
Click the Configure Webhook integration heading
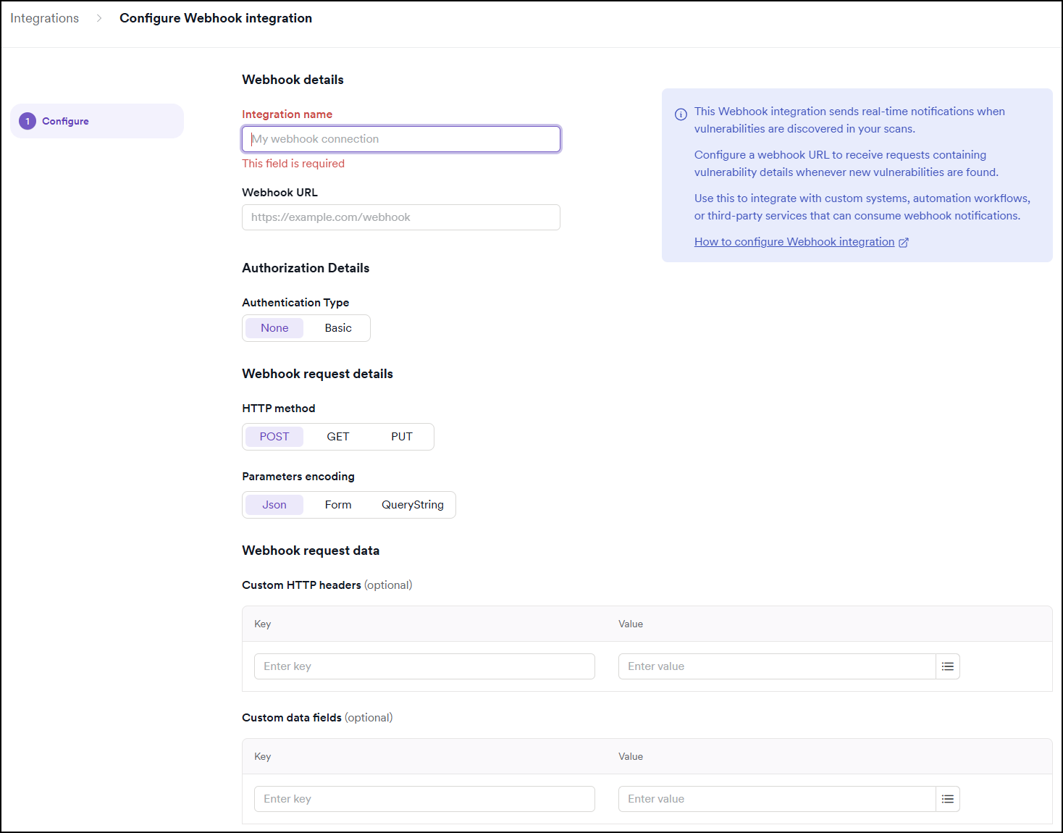point(215,18)
